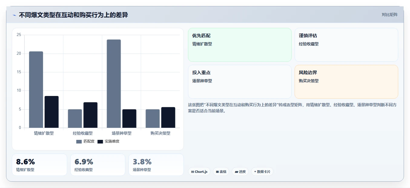Click y-axis value 25
Viewport: 410px width, 188px height.
coord(19,35)
